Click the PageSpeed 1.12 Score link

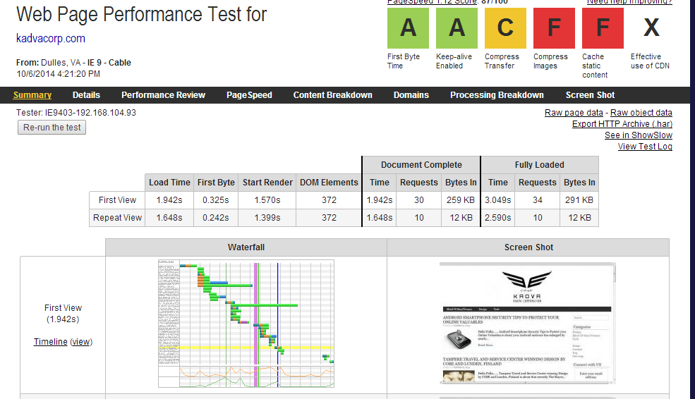[x=432, y=2]
